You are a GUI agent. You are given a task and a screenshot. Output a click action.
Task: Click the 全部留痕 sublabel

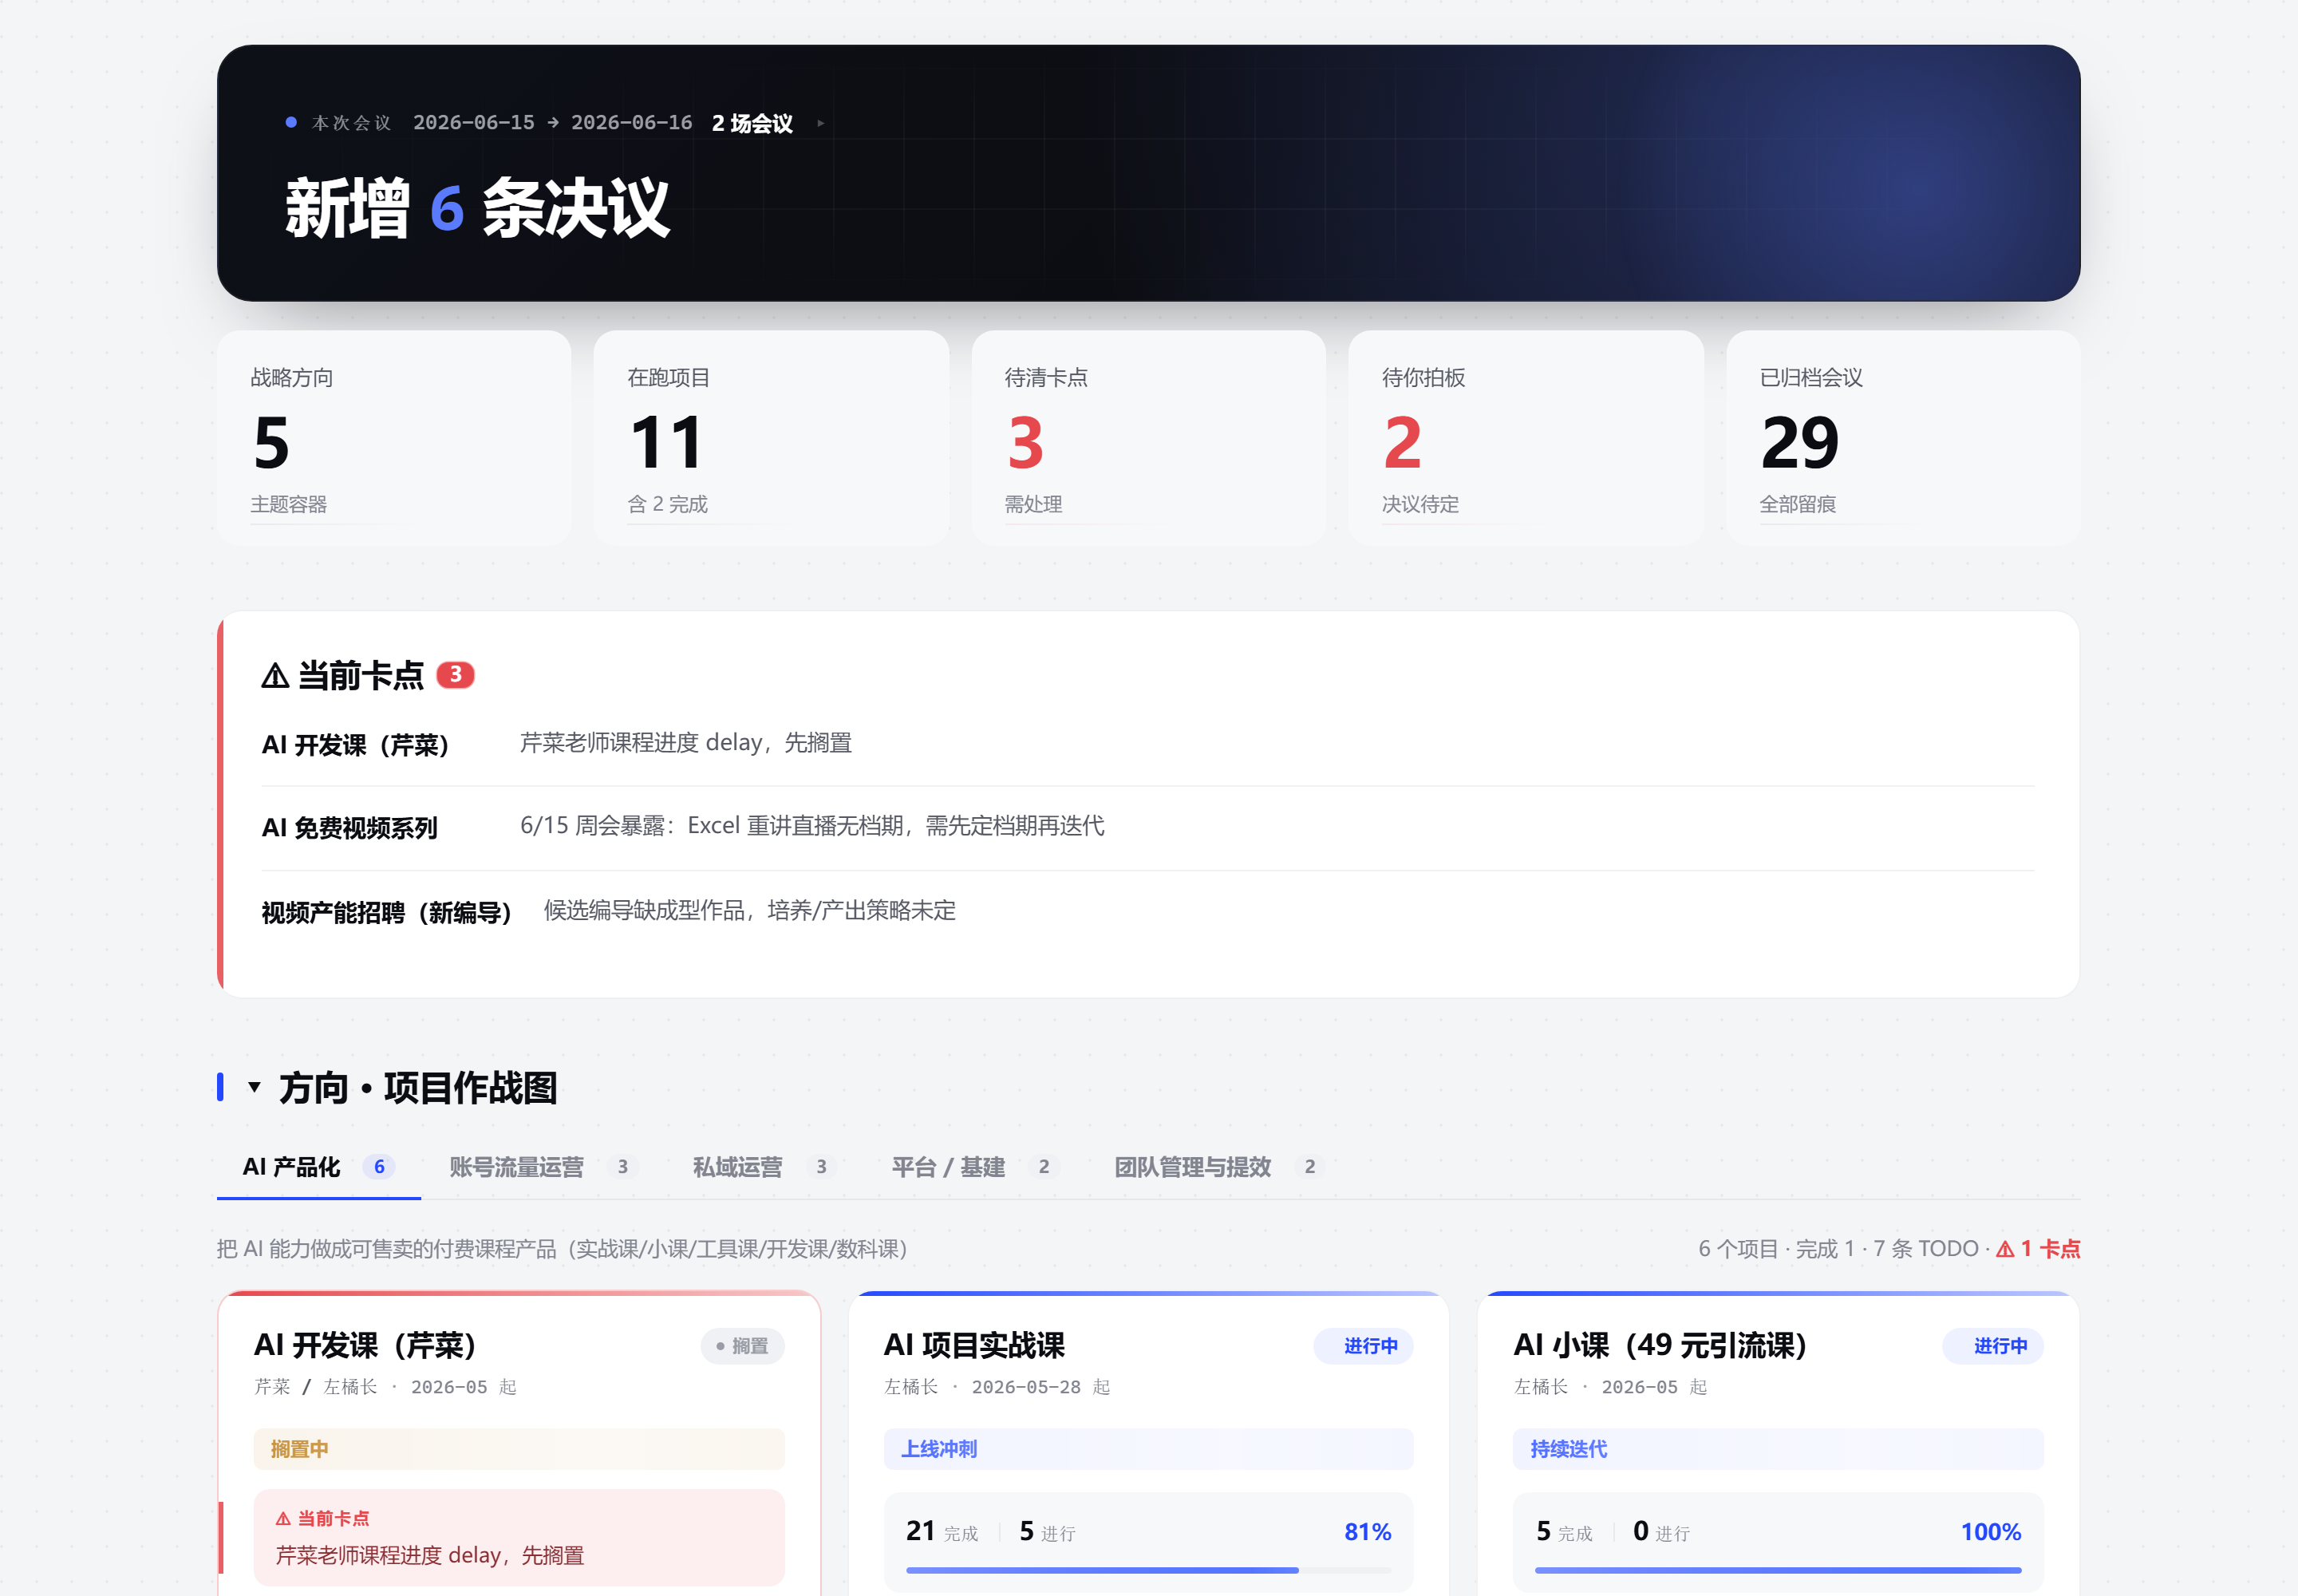coord(1797,504)
